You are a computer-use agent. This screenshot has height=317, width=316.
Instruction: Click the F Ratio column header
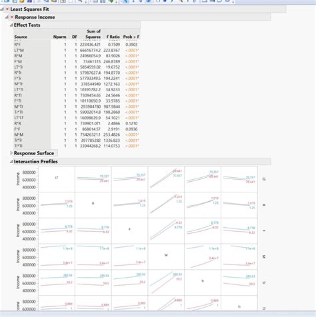pos(113,37)
